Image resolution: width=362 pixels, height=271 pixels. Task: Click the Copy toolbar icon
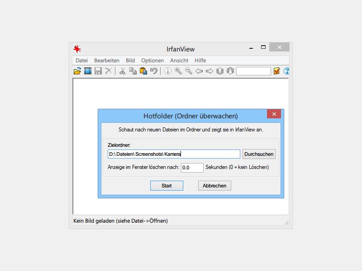[133, 71]
